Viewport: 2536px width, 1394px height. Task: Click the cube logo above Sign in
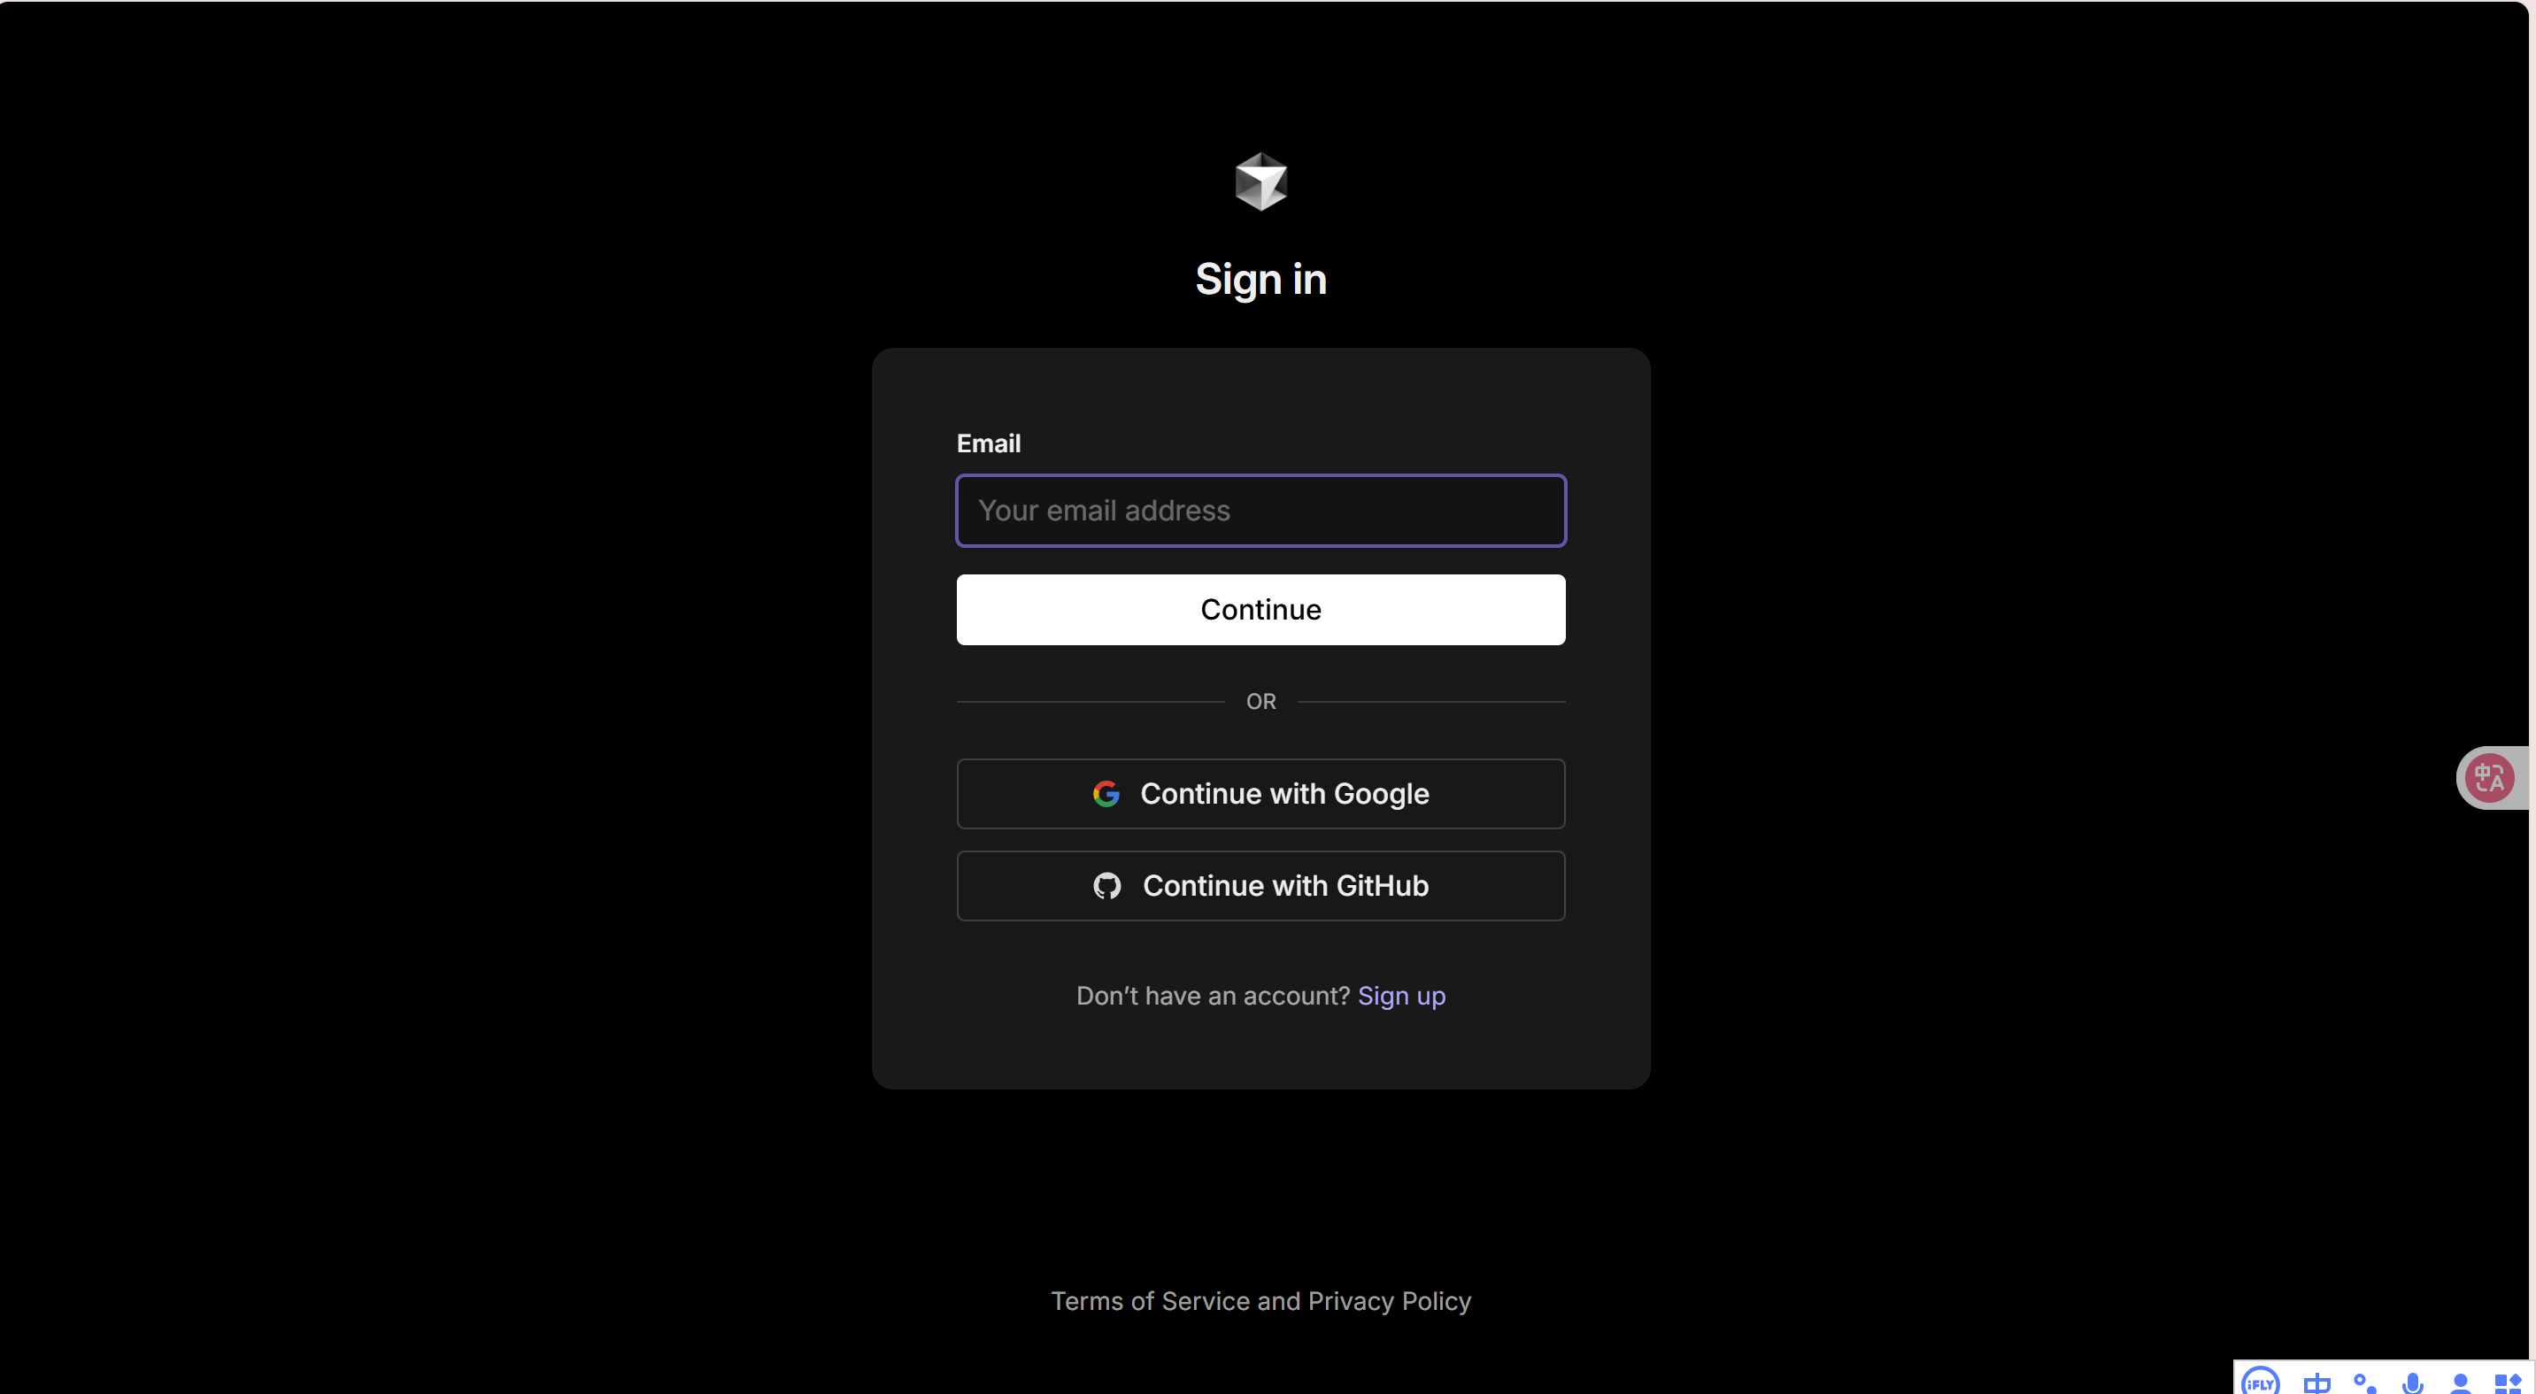pos(1261,181)
